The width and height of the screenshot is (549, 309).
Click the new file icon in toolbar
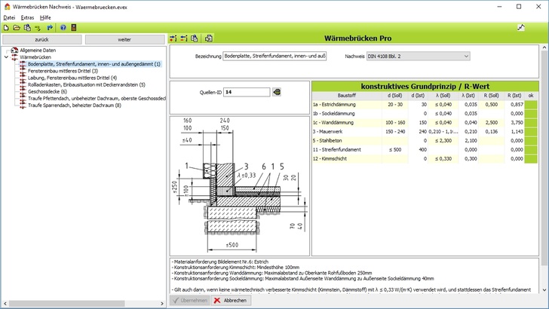coord(6,27)
